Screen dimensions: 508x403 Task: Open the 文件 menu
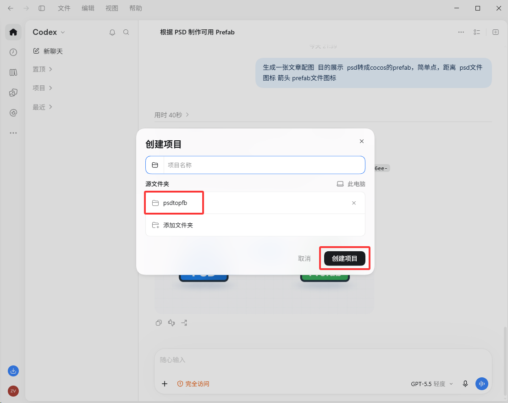pos(64,8)
